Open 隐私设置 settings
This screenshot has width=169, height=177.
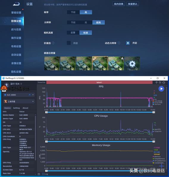click(x=16, y=72)
